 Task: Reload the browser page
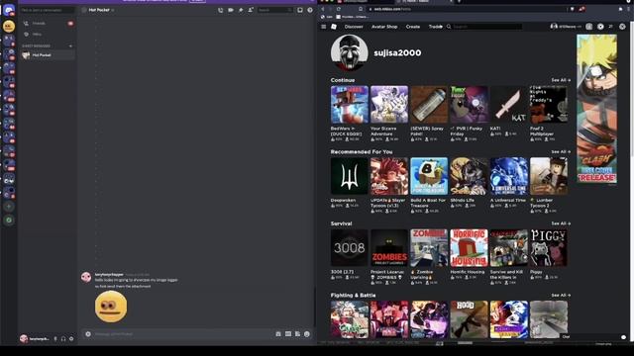click(x=339, y=9)
